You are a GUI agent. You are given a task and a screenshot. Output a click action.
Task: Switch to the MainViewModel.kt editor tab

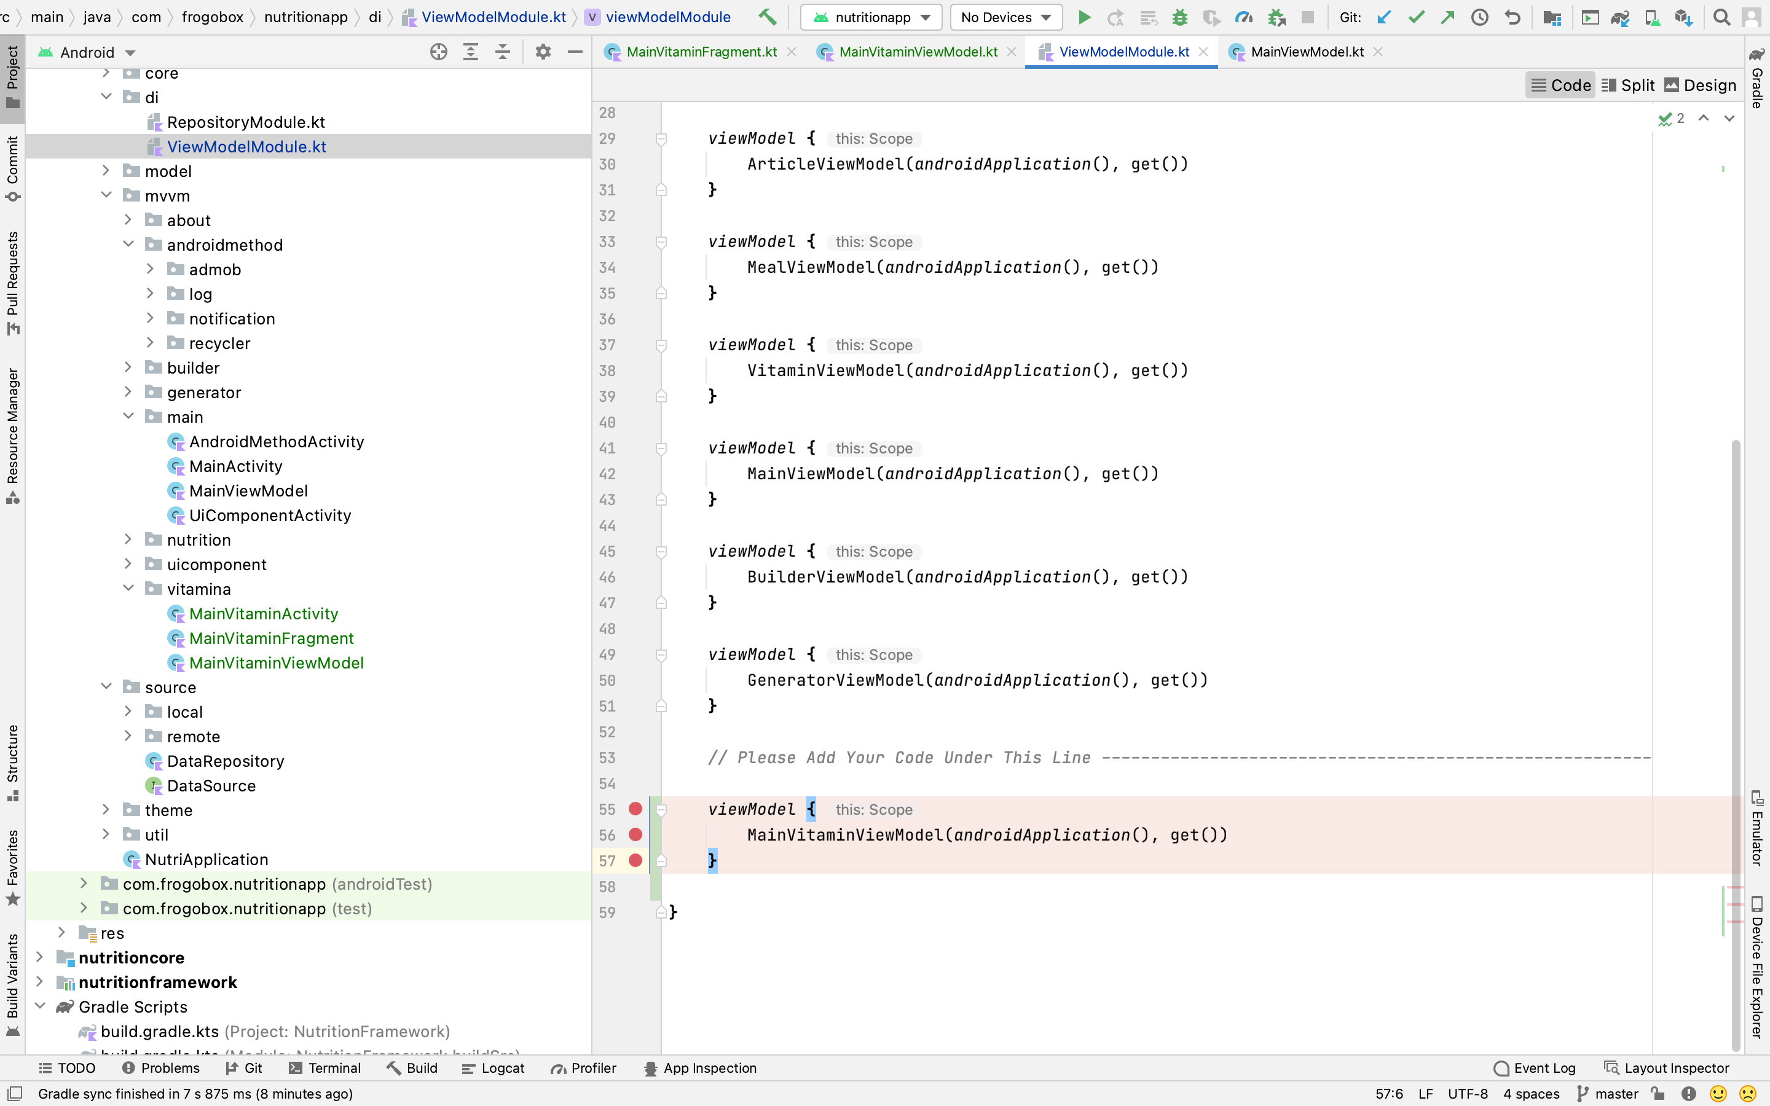(x=1306, y=52)
